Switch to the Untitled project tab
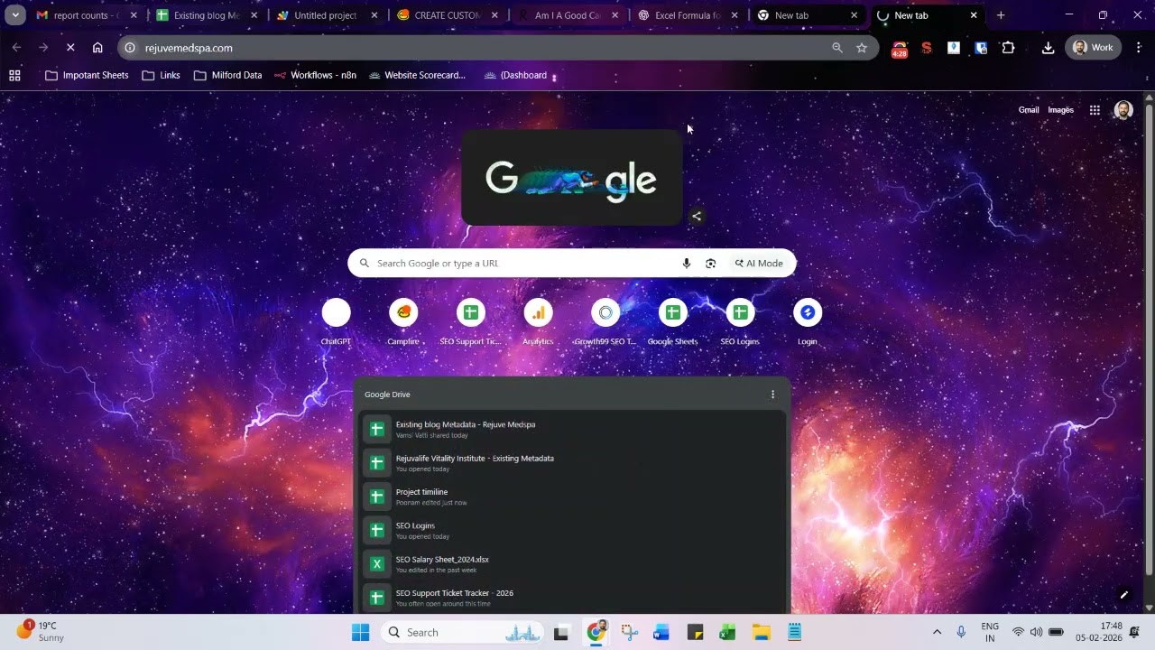 click(327, 15)
